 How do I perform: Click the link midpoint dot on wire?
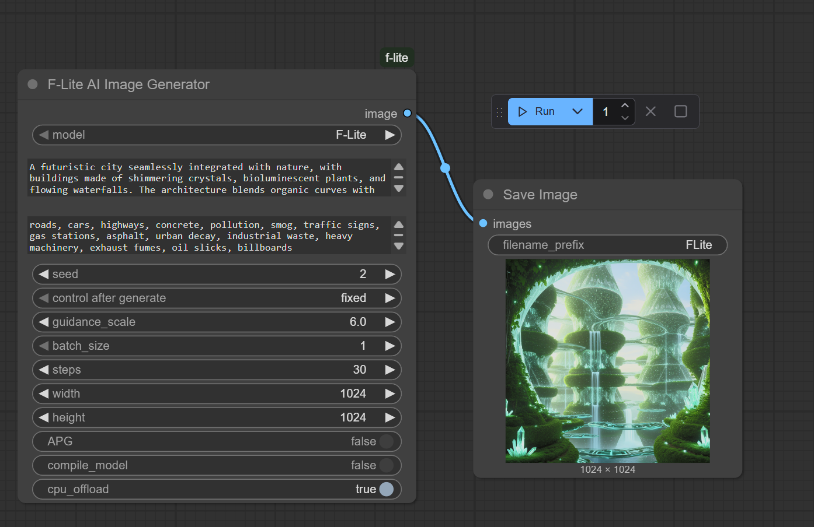click(x=446, y=168)
